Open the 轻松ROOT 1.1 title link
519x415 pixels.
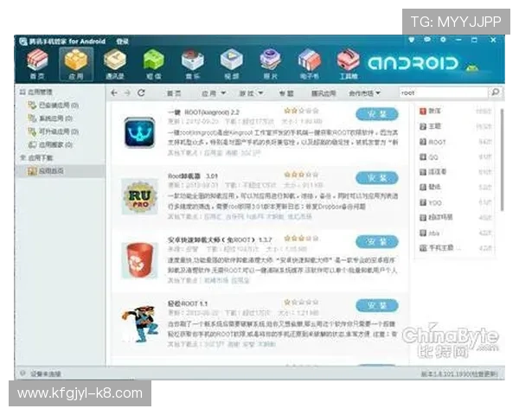pyautogui.click(x=188, y=303)
